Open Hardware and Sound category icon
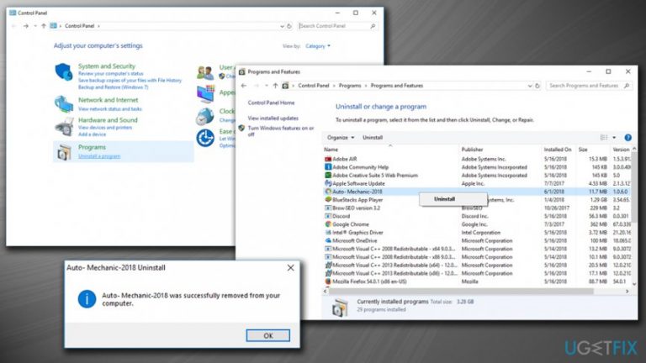 [64, 126]
